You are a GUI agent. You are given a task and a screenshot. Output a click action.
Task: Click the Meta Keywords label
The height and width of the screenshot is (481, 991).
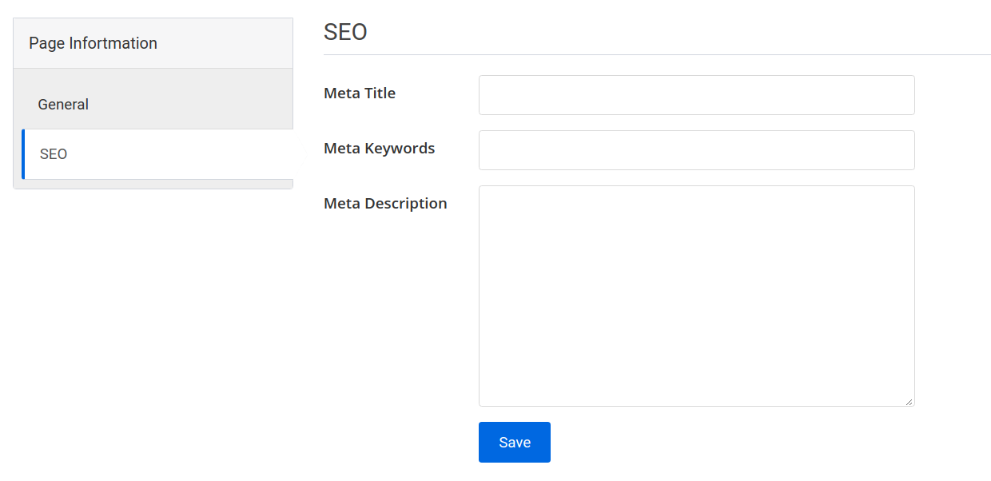point(379,148)
